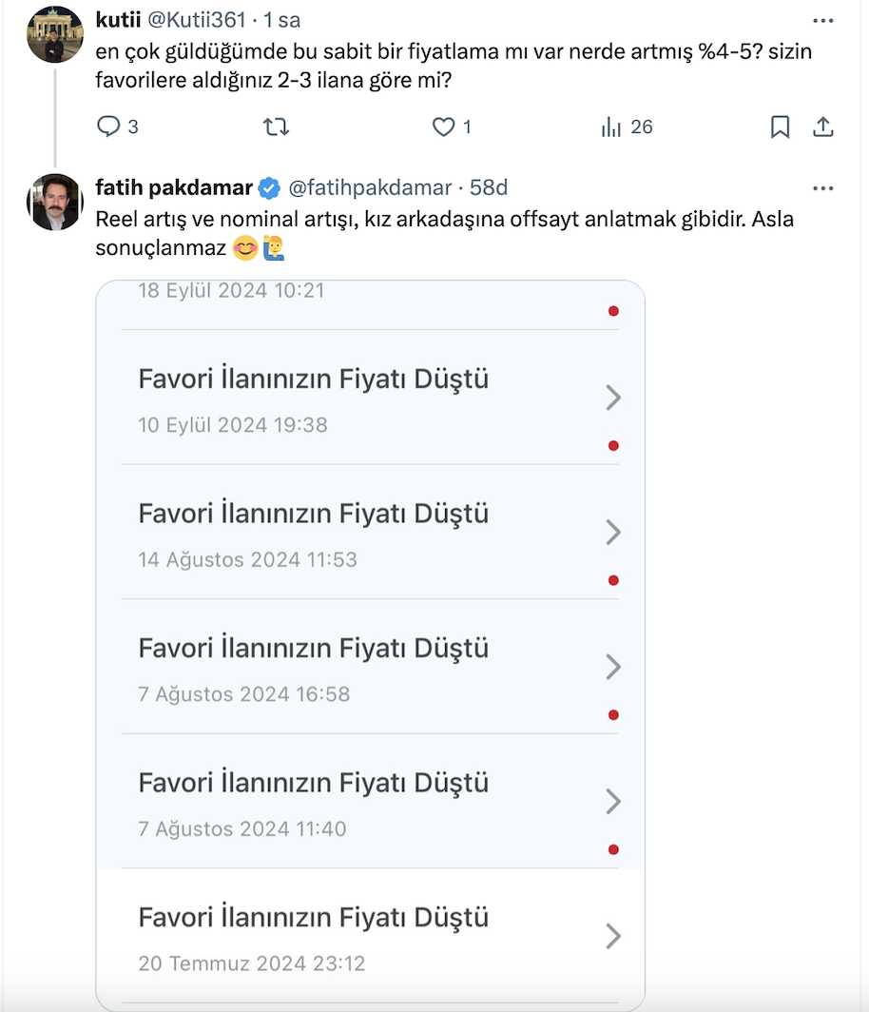
Task: Bookmark kutii's tweet
Action: point(780,126)
